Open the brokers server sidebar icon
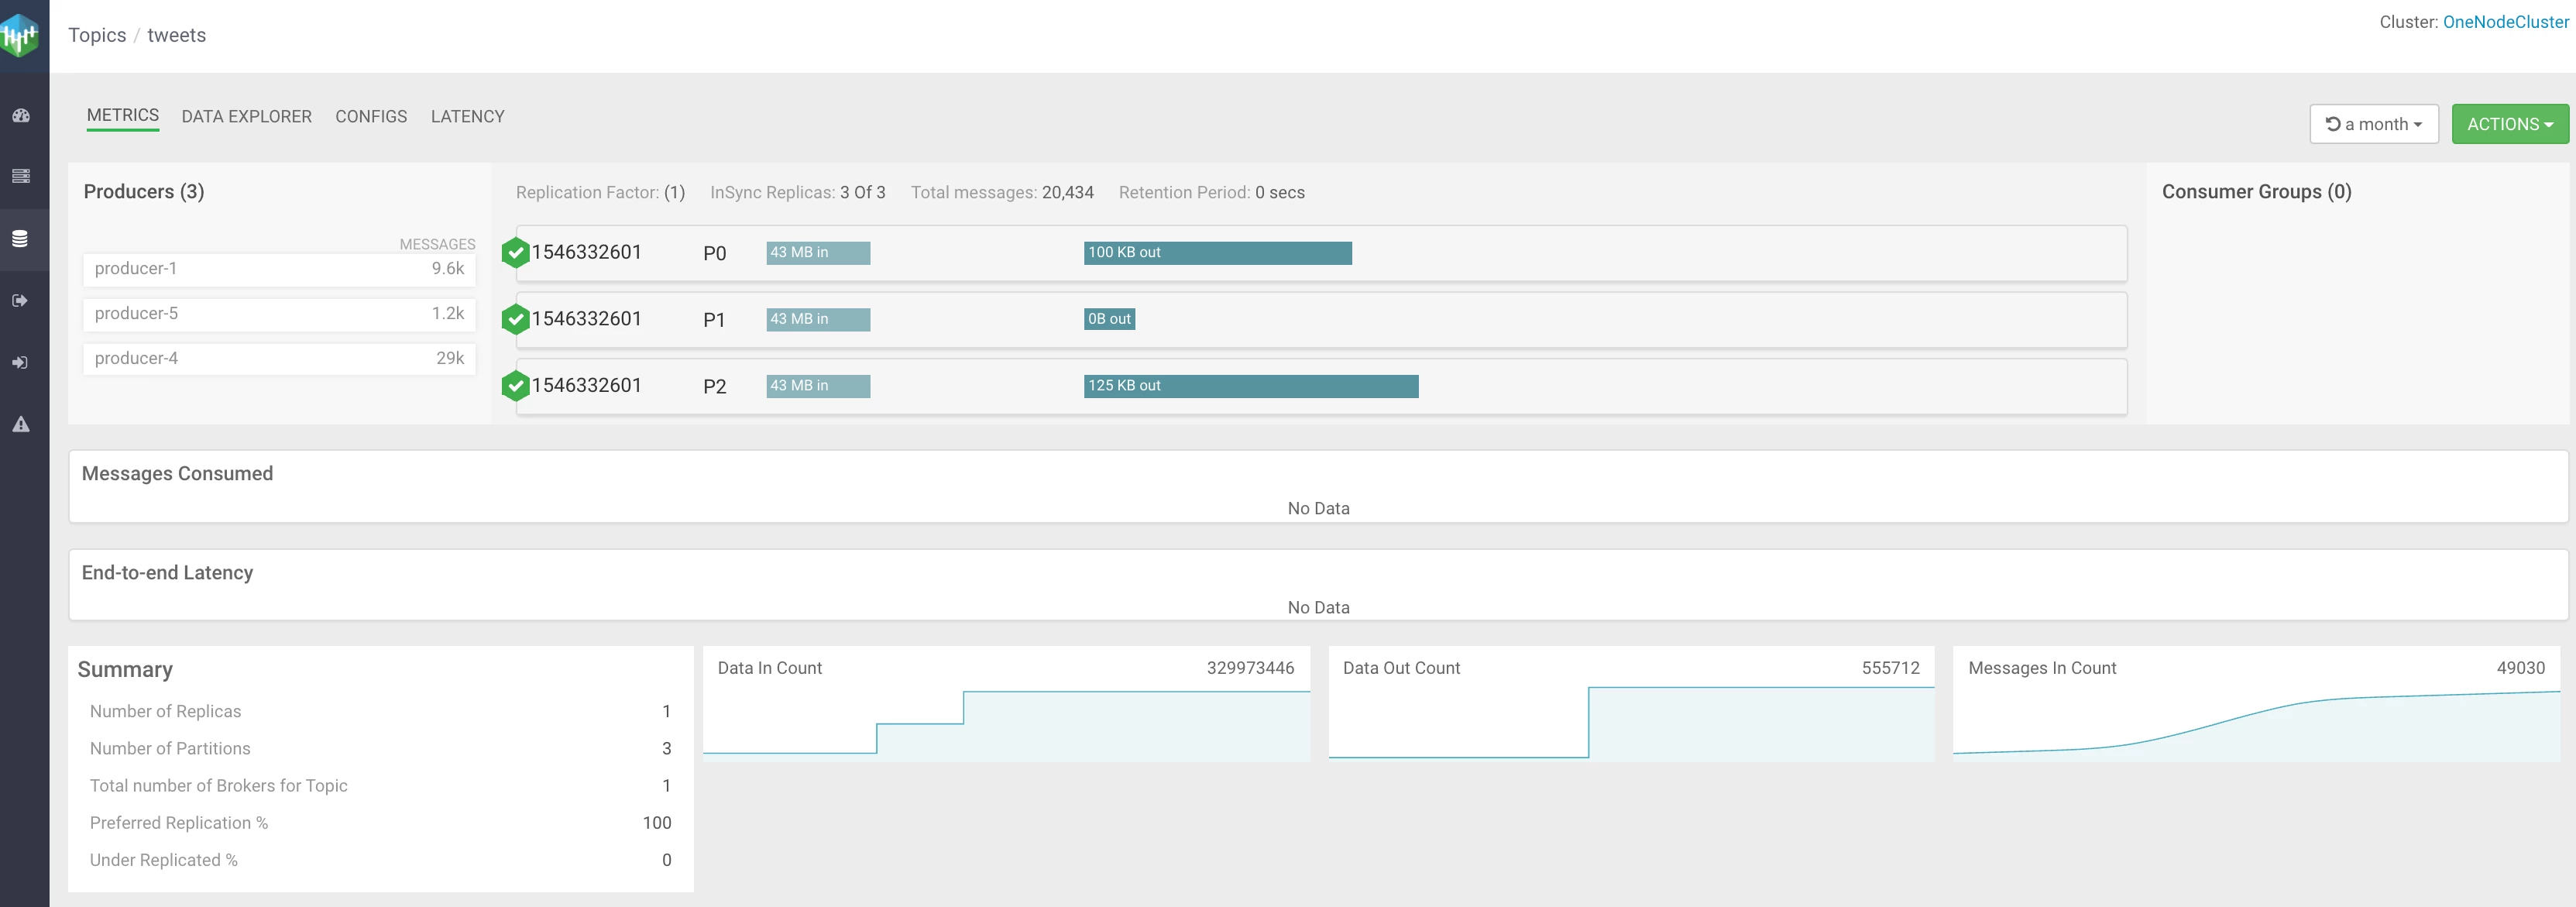This screenshot has width=2576, height=907. coord(21,176)
